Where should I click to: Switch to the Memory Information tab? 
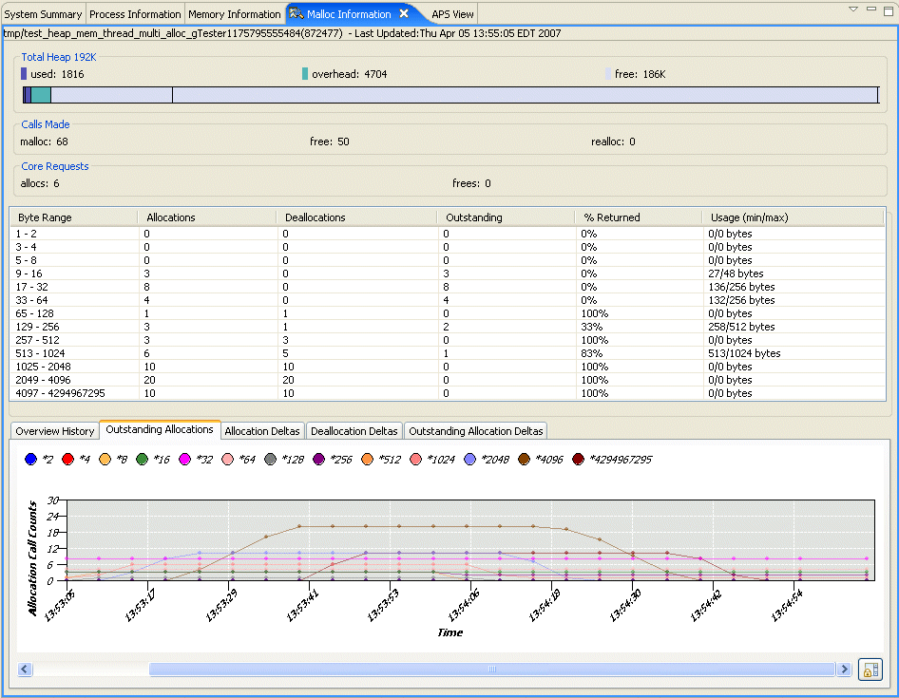pyautogui.click(x=234, y=13)
